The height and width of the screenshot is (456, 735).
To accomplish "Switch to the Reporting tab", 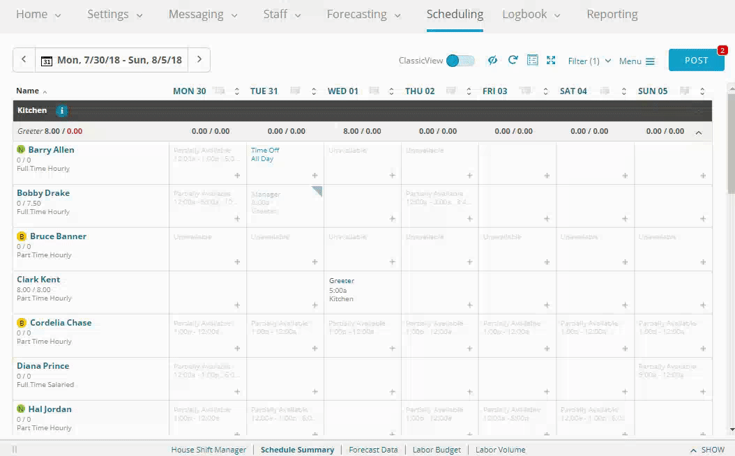I will [612, 15].
